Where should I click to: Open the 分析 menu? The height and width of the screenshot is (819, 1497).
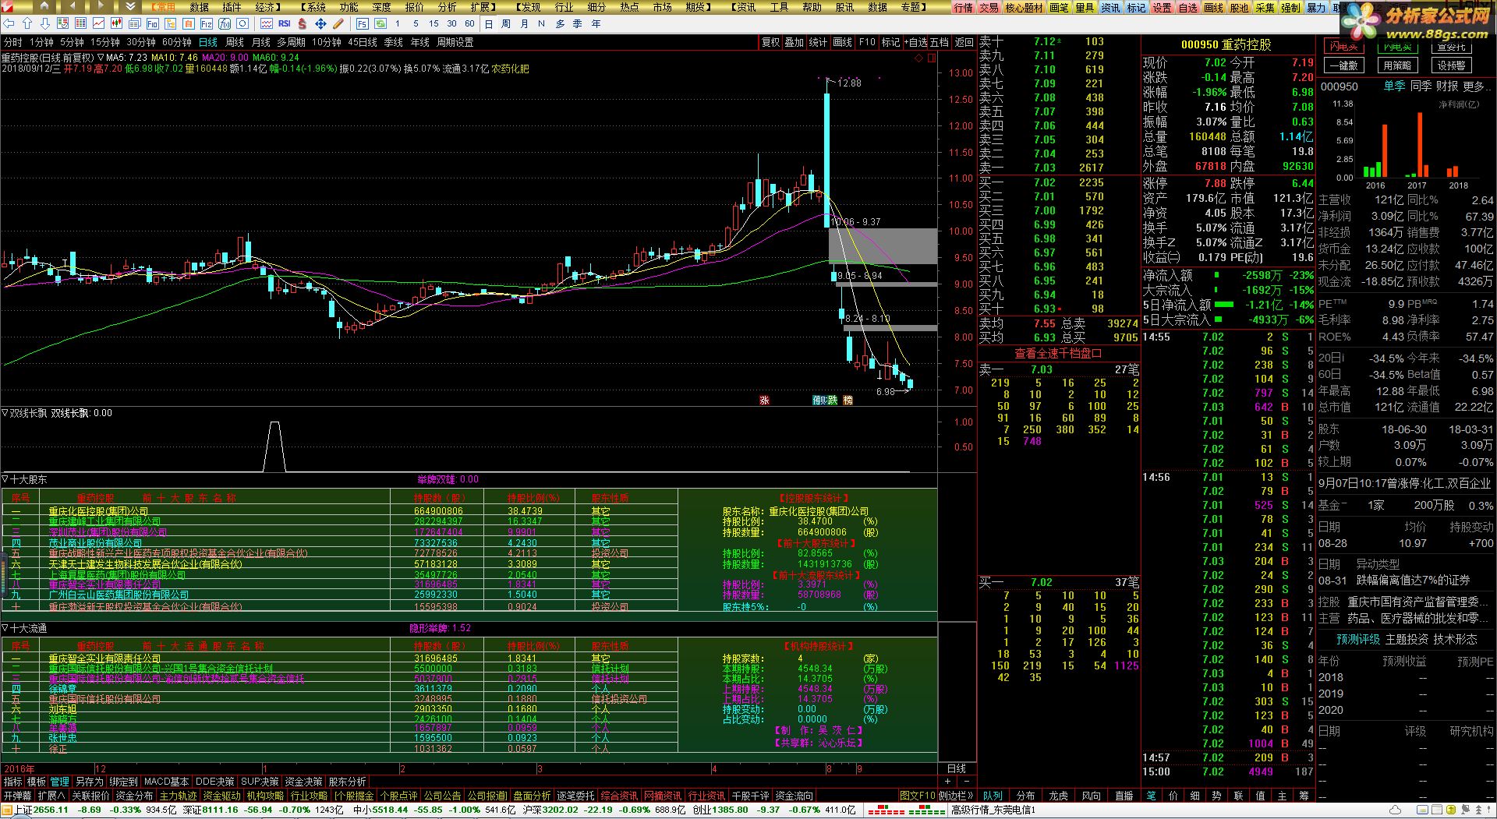447,7
